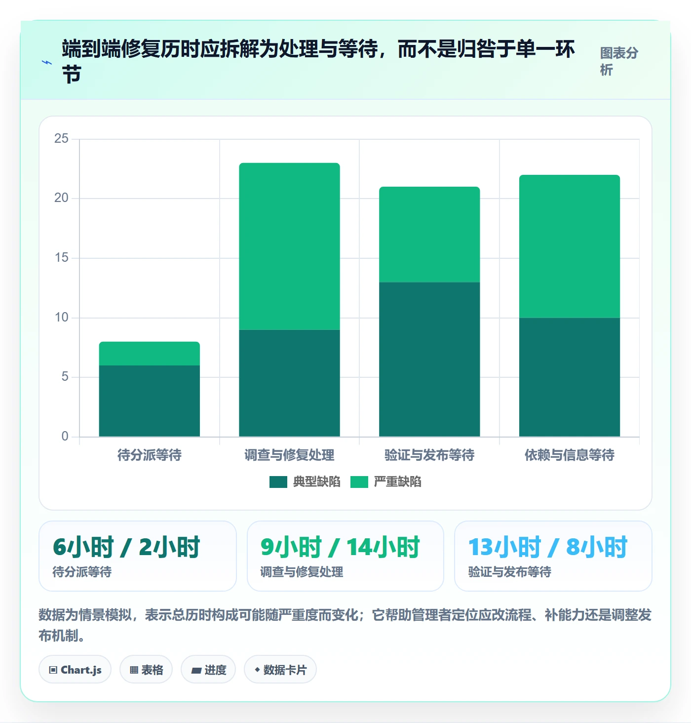This screenshot has height=723, width=691.
Task: Open the 9小时 / 14小时 data card
Action: [345, 556]
